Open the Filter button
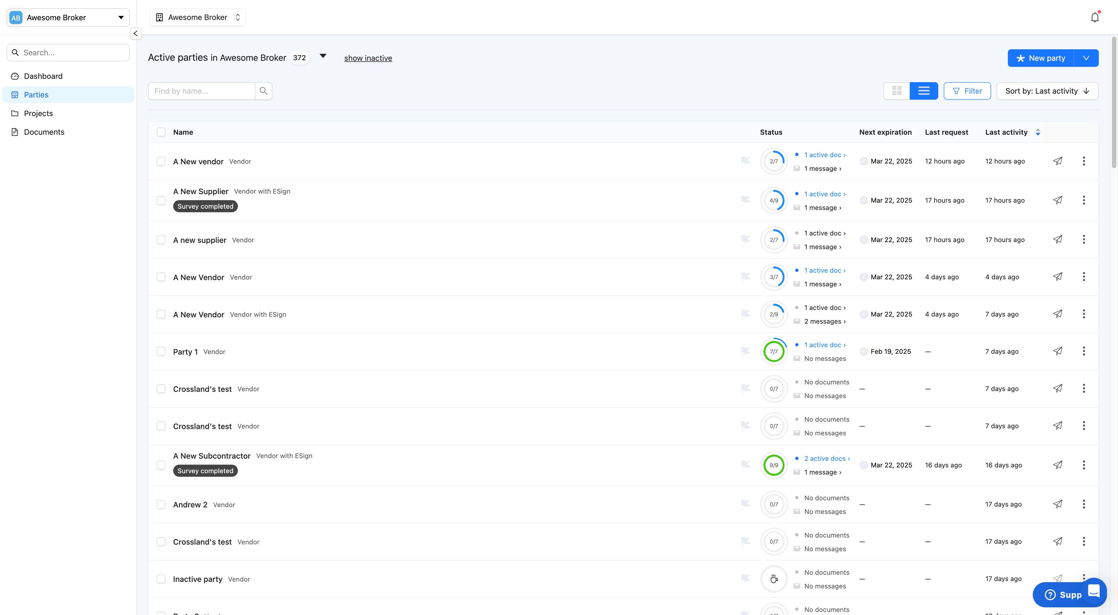 coord(967,91)
